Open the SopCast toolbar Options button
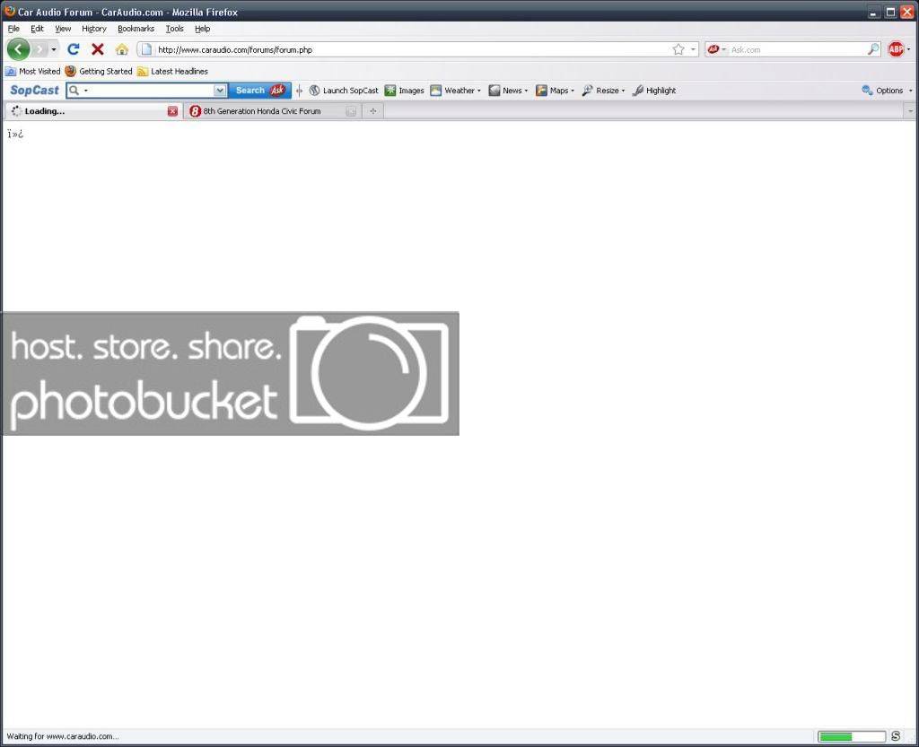Screen dimensions: 919x747 point(882,91)
